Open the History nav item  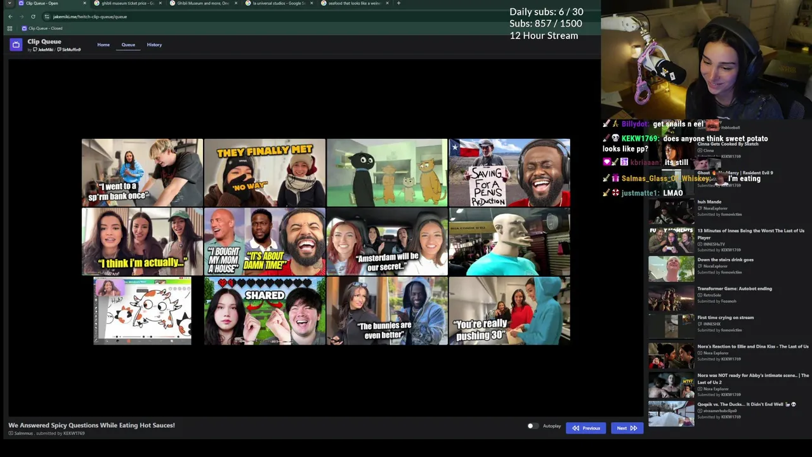(154, 44)
